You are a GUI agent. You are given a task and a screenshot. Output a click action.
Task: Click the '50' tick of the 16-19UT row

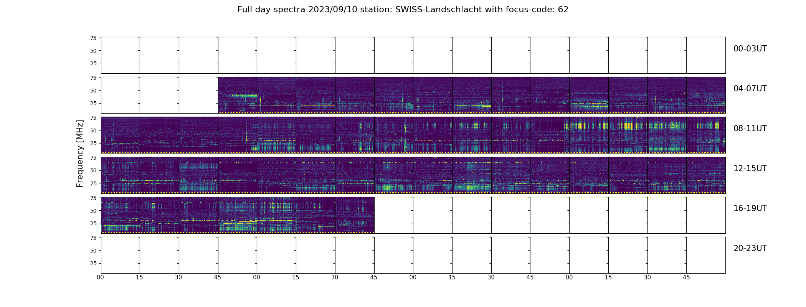[93, 211]
